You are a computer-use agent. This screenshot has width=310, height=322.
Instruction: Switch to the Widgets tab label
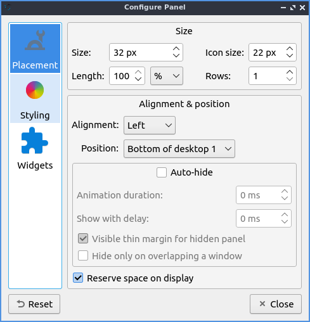point(35,165)
